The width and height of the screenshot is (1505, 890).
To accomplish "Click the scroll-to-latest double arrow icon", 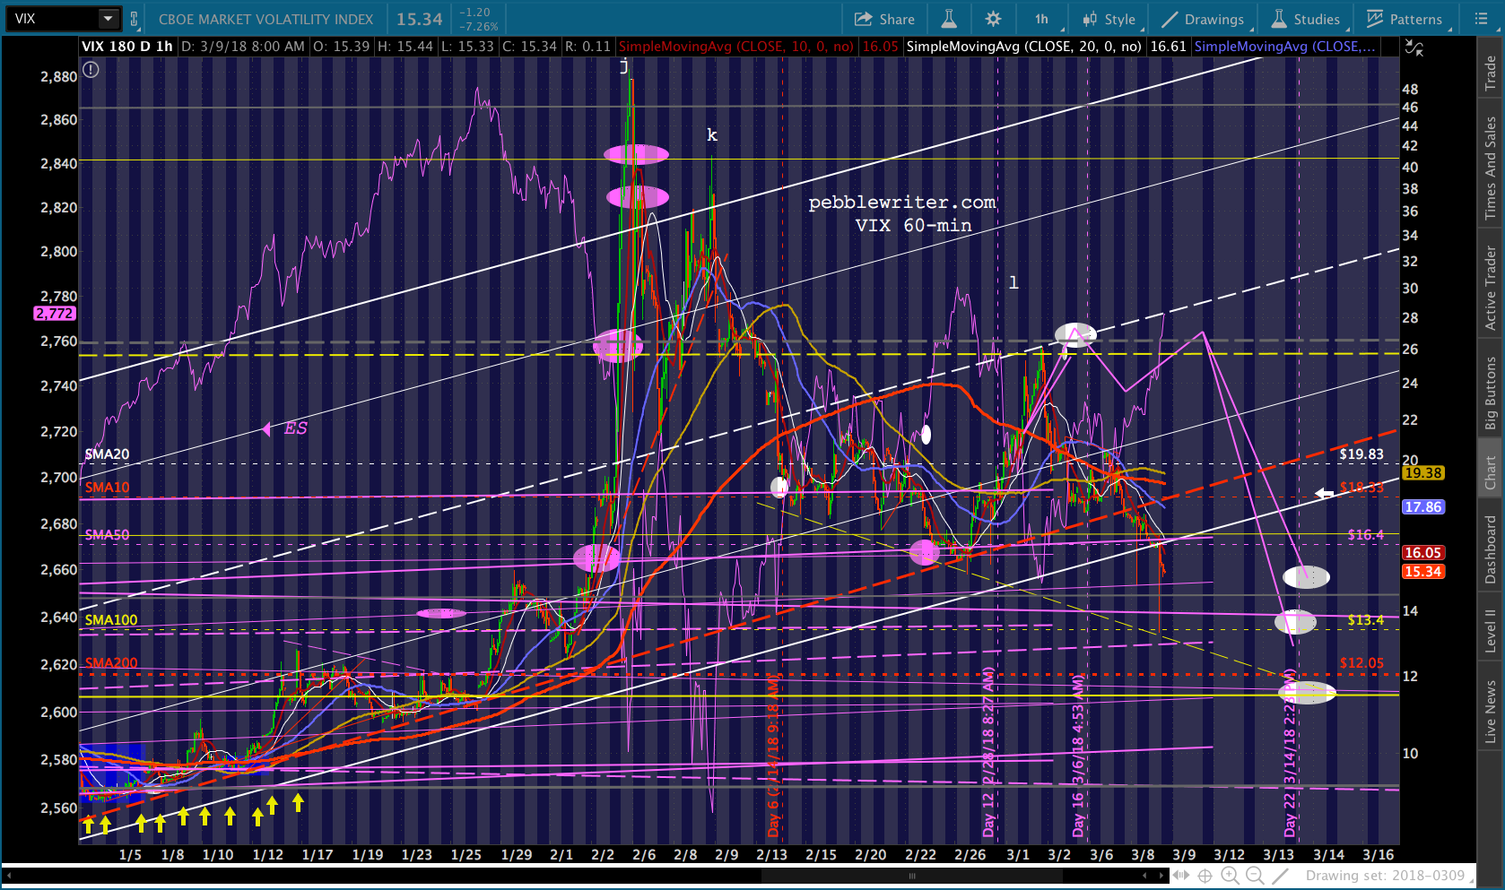I will point(1181,876).
